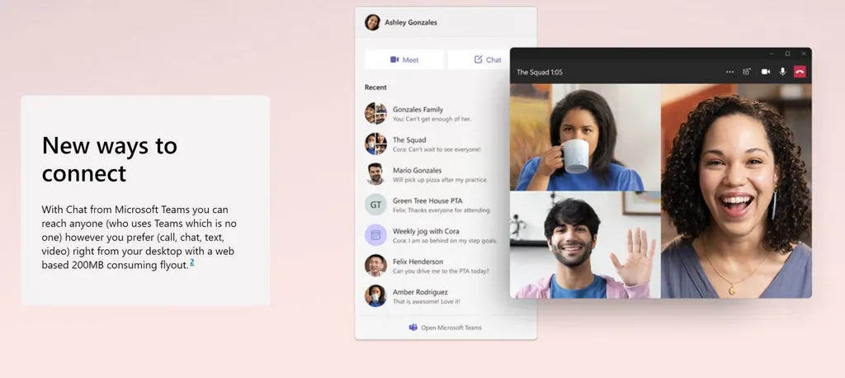
Task: Click the Teams logo icon at flyout bottom
Action: point(413,328)
